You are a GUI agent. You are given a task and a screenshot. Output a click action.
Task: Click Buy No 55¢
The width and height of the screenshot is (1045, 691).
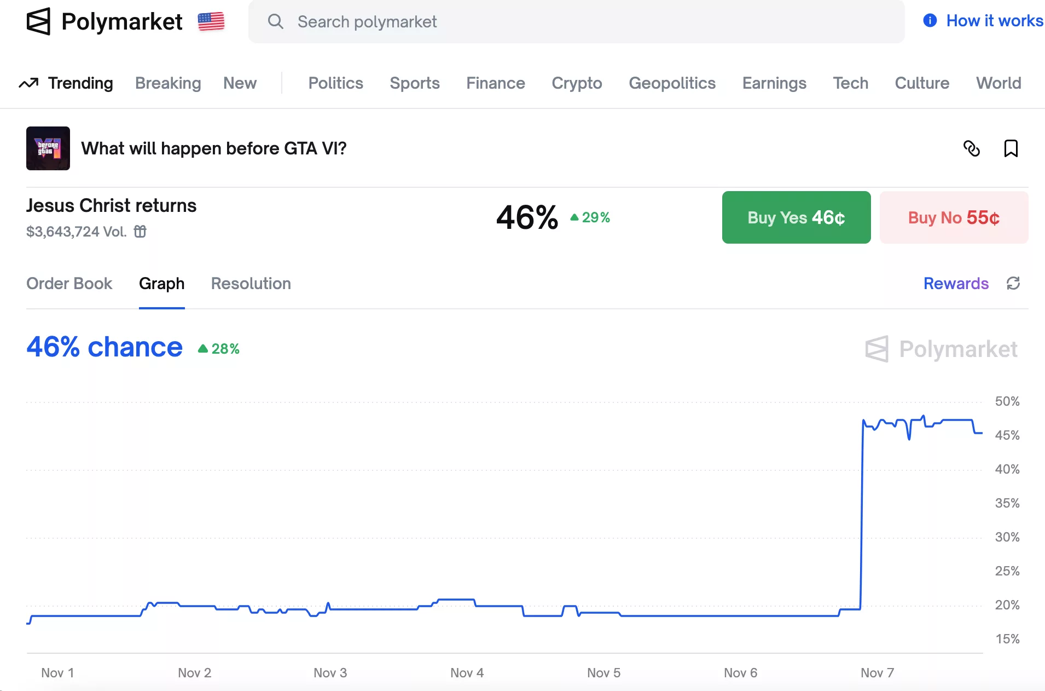coord(954,217)
